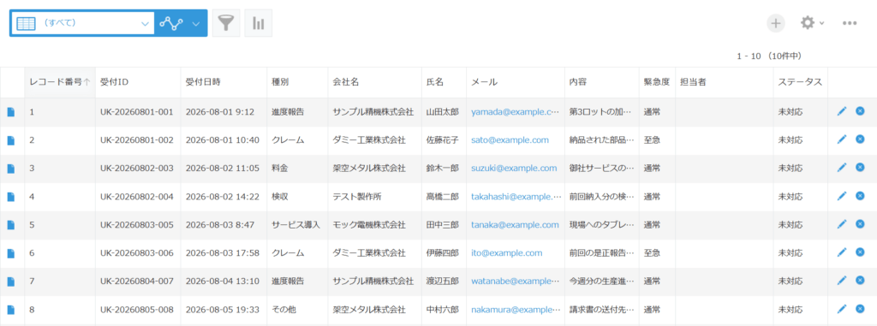Add a new record with plus icon
This screenshot has width=877, height=326.
pos(775,23)
